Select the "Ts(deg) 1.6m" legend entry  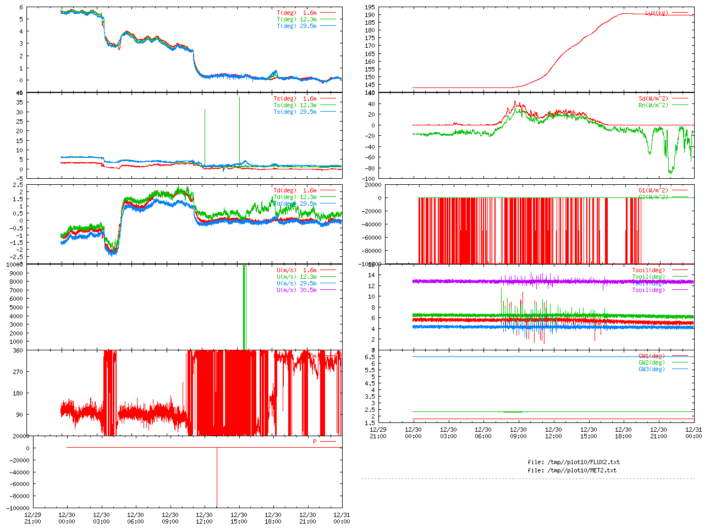tap(295, 99)
